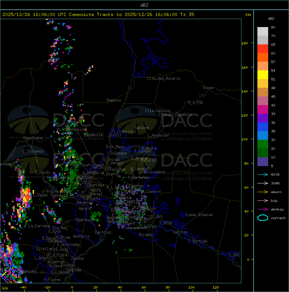The height and width of the screenshot is (292, 289).
Task: Click the 'Villavicencio' location label
Action: 70,129
